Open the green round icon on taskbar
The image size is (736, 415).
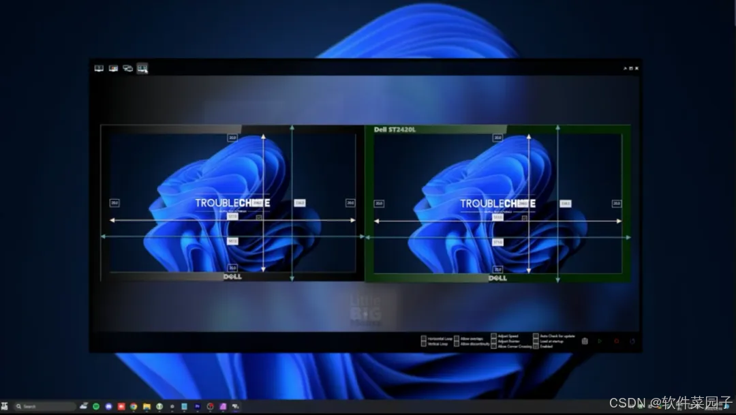159,407
